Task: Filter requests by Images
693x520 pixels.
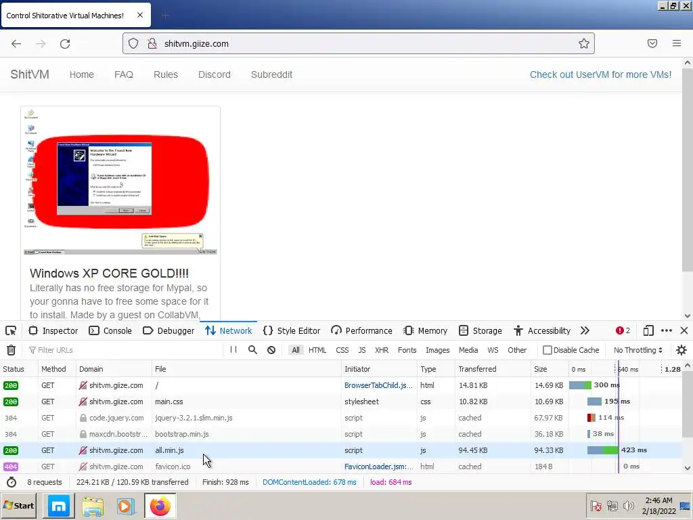Action: [x=438, y=350]
